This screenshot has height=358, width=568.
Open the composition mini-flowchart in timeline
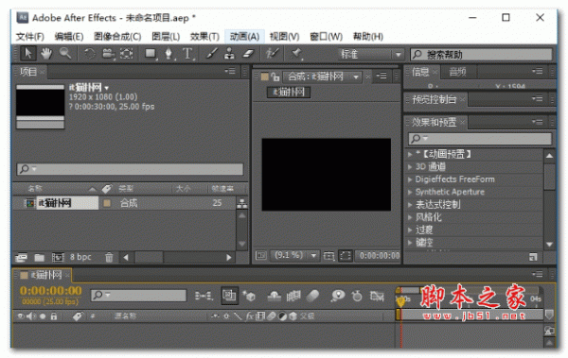204,297
